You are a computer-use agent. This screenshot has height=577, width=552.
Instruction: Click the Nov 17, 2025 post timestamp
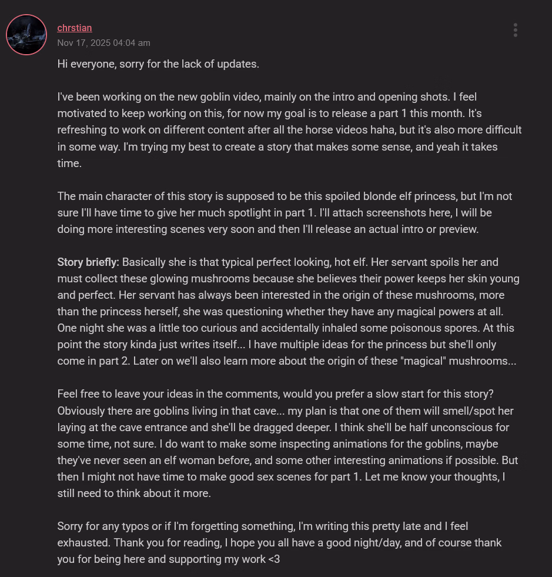[x=103, y=43]
